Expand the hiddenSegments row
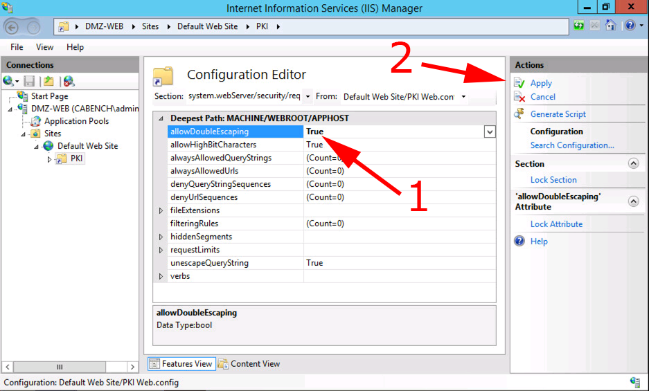Viewport: 649px width, 391px height. click(161, 237)
